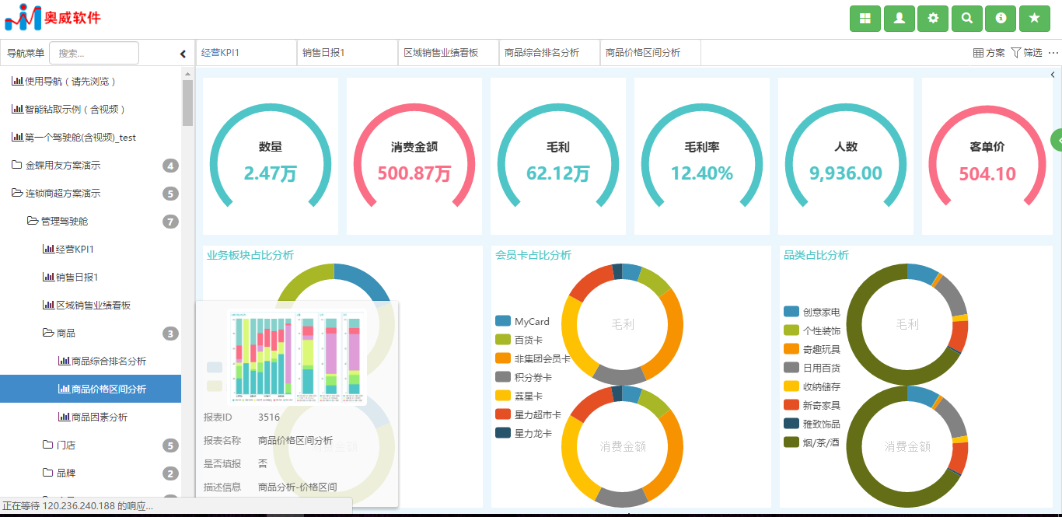Click the navigation search input field
This screenshot has height=517, width=1062.
pos(94,54)
